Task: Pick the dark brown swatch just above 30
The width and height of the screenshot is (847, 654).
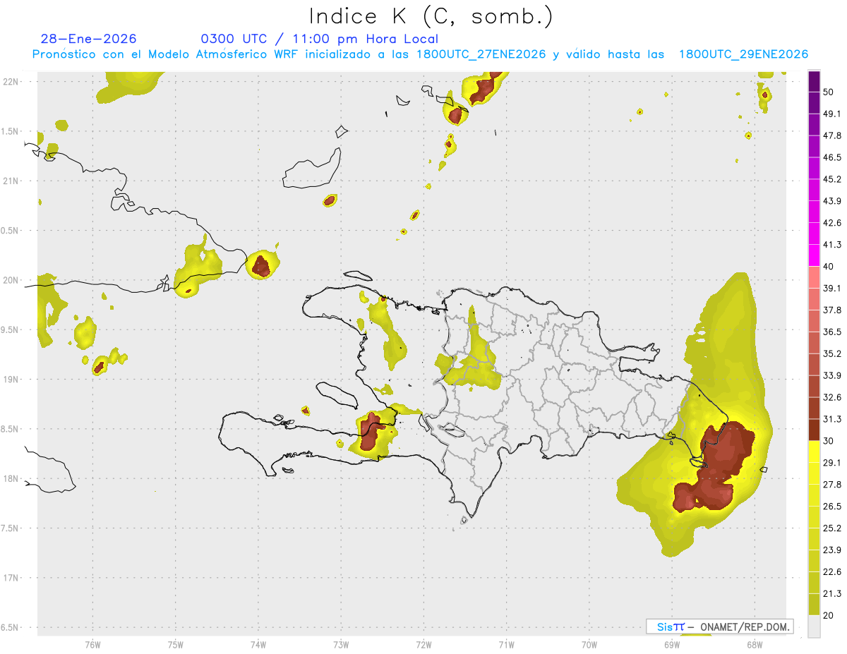Action: [814, 430]
